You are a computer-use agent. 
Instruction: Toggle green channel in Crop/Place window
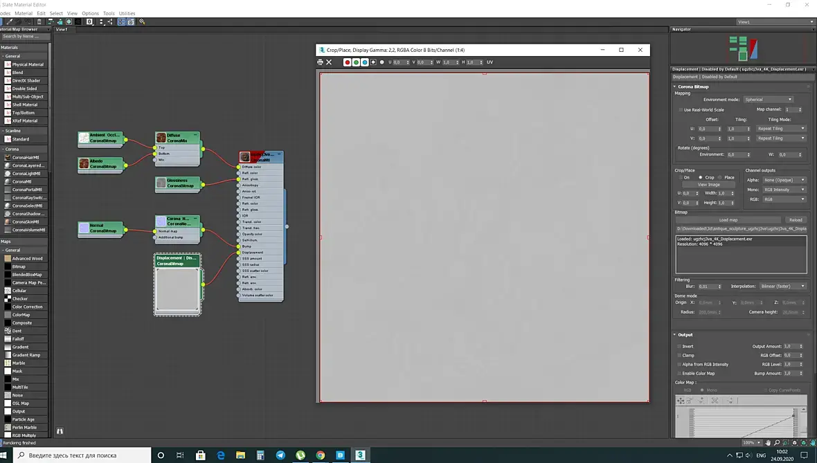(x=356, y=62)
